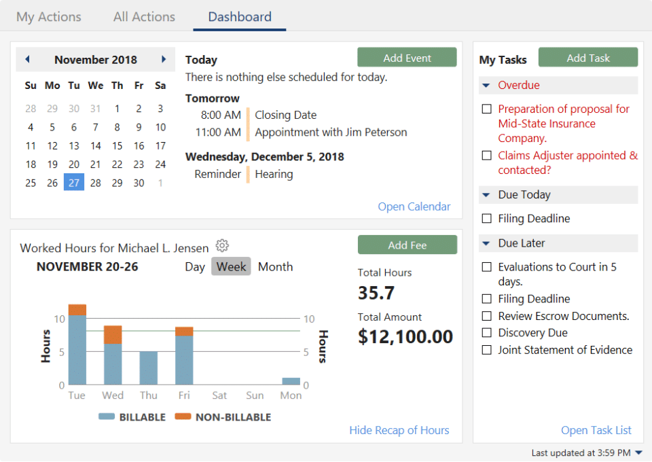Click the Add Fee button
The width and height of the screenshot is (652, 462).
pyautogui.click(x=407, y=245)
